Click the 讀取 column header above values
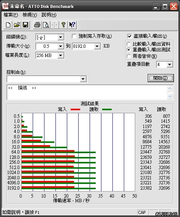This screenshot has height=217, width=180. [161, 109]
